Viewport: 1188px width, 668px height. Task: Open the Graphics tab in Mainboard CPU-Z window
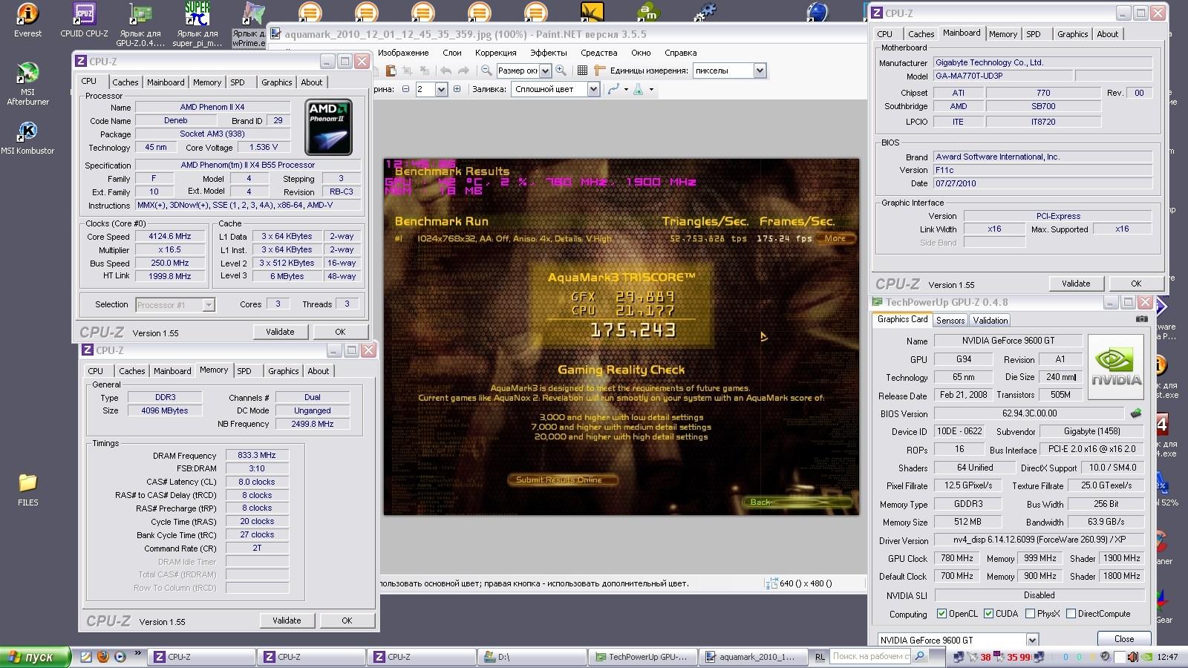click(1072, 34)
